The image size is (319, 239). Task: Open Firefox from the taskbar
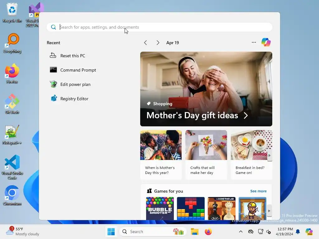[208, 232]
